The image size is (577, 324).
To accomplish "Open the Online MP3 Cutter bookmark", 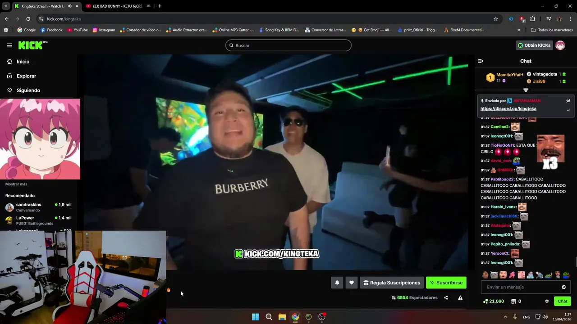I will pos(233,30).
